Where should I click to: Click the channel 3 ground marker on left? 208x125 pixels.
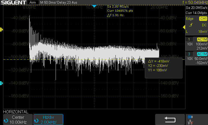click(1, 83)
